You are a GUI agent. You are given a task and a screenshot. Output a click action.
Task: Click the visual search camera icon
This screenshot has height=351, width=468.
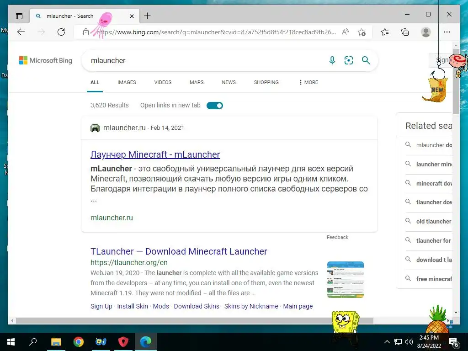pos(349,60)
